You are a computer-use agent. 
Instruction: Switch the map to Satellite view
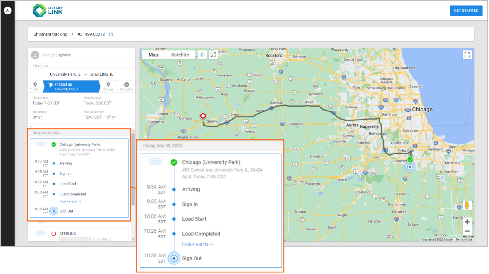tap(180, 55)
